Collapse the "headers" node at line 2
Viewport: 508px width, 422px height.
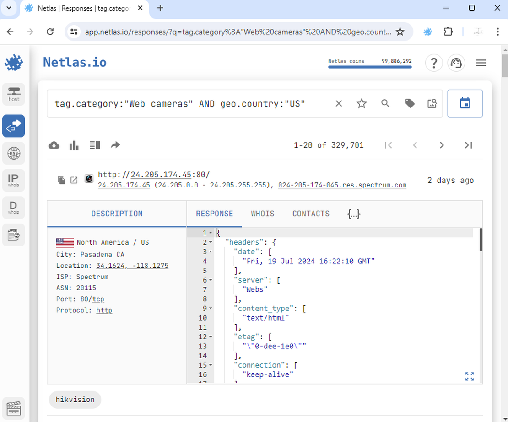click(x=211, y=243)
